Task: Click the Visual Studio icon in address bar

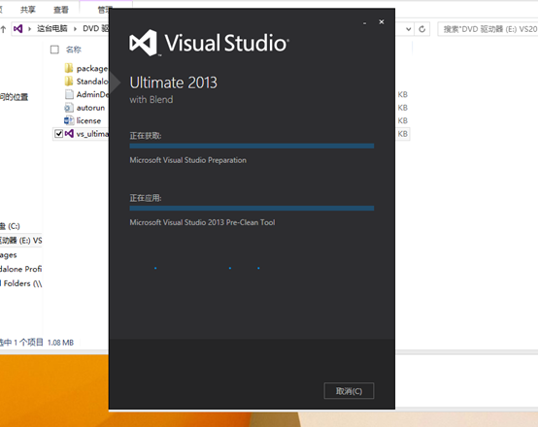Action: tap(17, 28)
